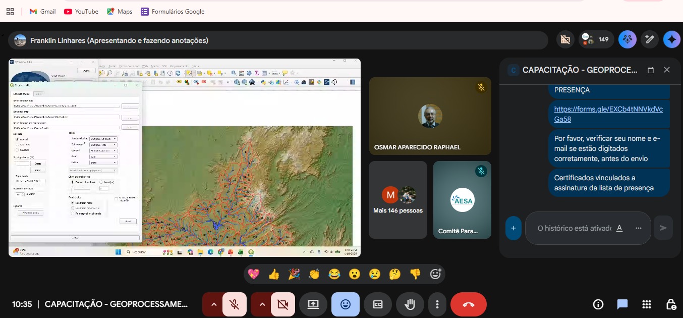Open the annotation pen tool
The width and height of the screenshot is (683, 318).
pyautogui.click(x=650, y=39)
